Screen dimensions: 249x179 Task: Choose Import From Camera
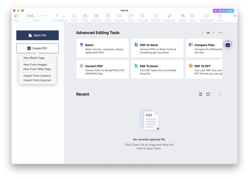point(37,76)
